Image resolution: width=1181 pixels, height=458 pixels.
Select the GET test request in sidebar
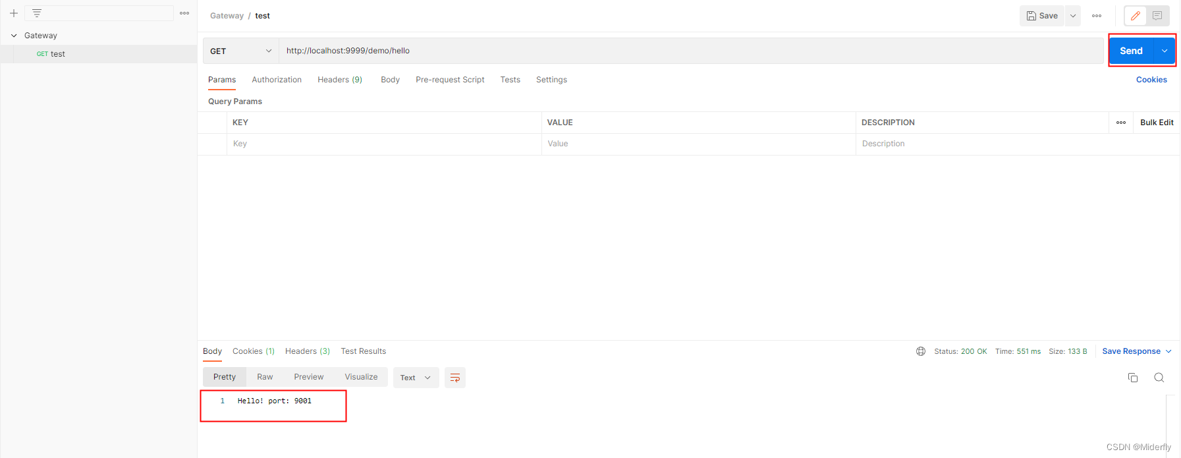click(x=99, y=54)
